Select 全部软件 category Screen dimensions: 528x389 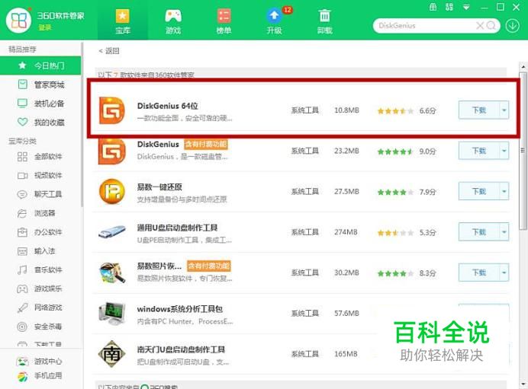pos(40,157)
